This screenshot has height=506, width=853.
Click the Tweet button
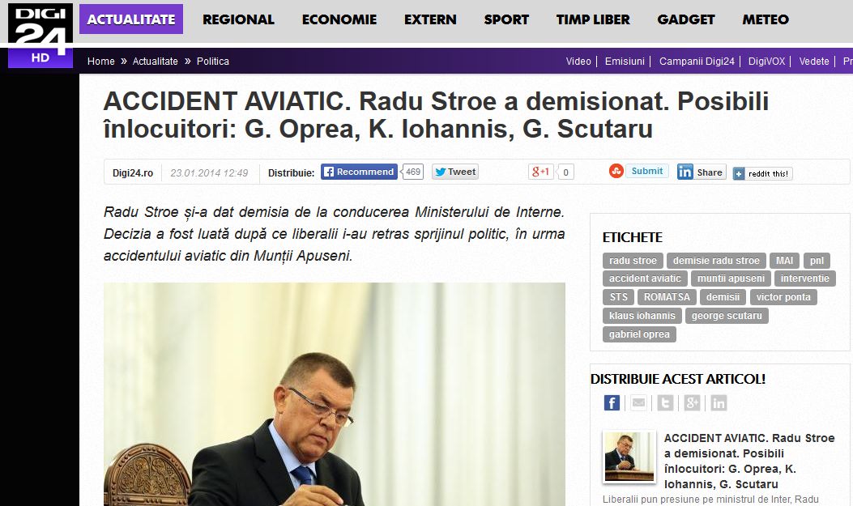(454, 172)
